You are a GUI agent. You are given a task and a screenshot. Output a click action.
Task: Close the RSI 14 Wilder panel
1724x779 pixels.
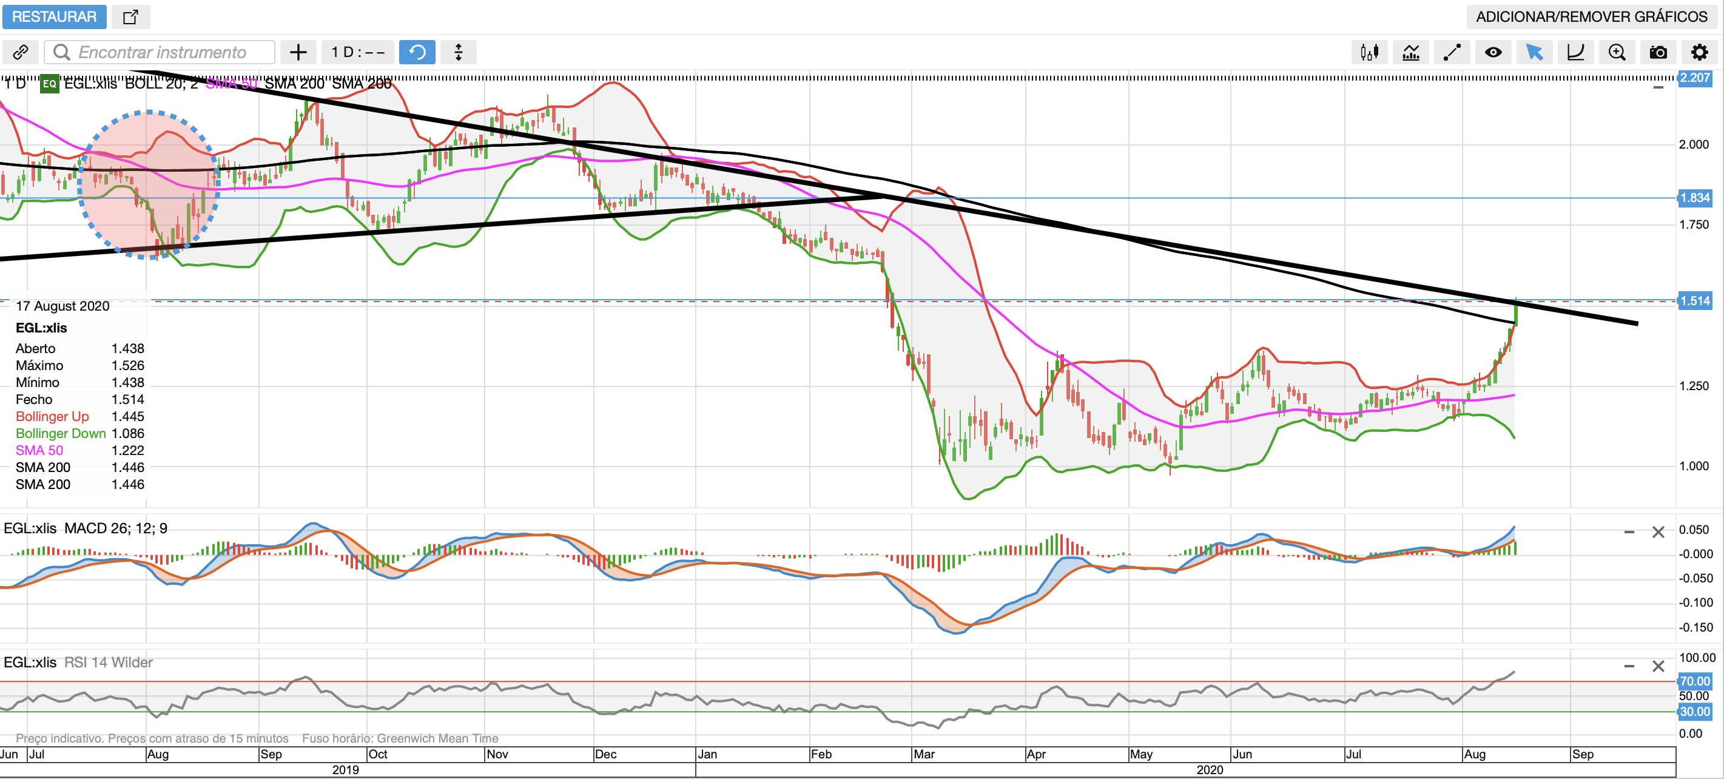(1658, 666)
